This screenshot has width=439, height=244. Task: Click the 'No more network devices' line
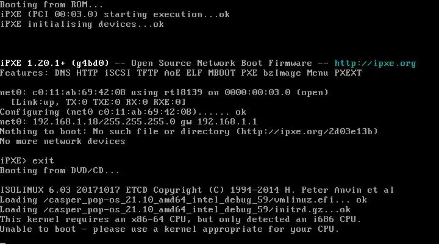(x=62, y=141)
